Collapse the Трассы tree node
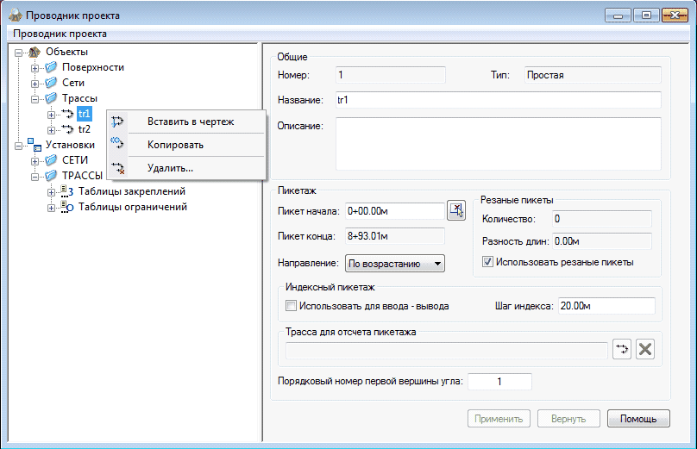Viewport: 697px width, 449px height. 35,98
